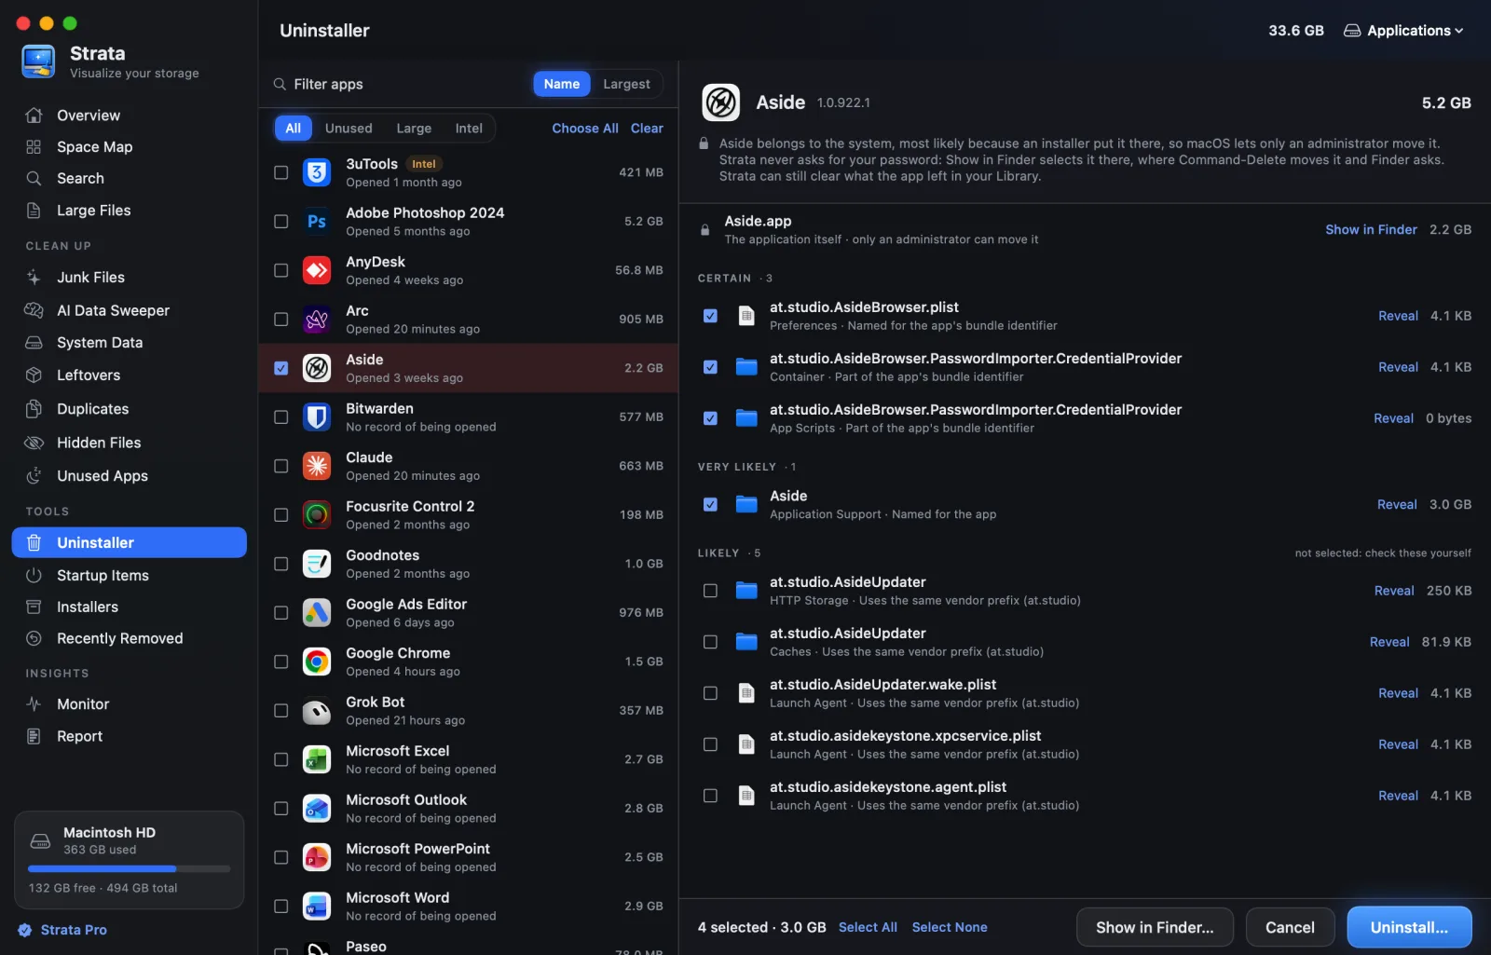Screen dimensions: 1491x955
Task: Click Select None link
Action: tap(950, 927)
